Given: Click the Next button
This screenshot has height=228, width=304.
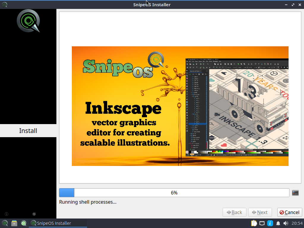Looking at the screenshot, I should (260, 212).
